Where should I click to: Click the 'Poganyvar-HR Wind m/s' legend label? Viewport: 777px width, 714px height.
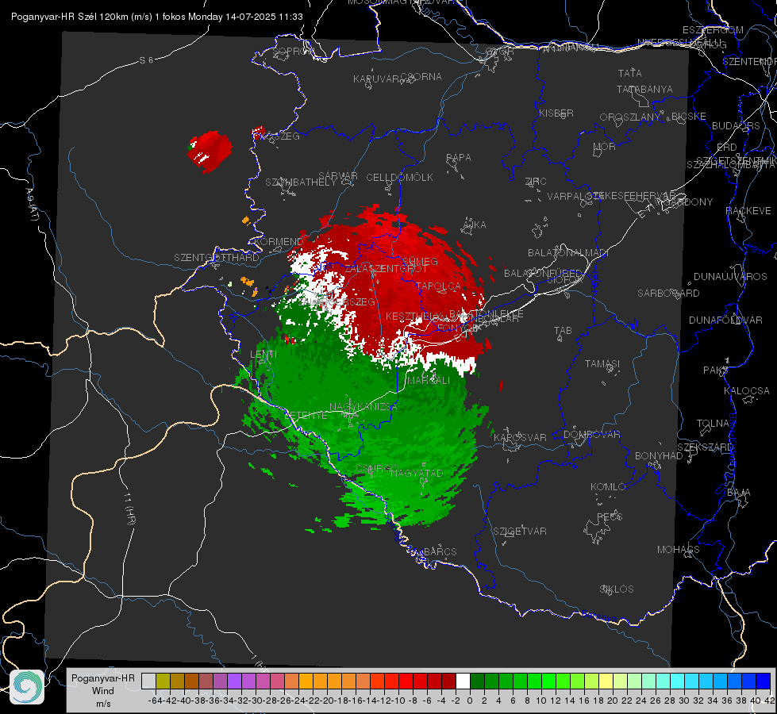click(103, 691)
